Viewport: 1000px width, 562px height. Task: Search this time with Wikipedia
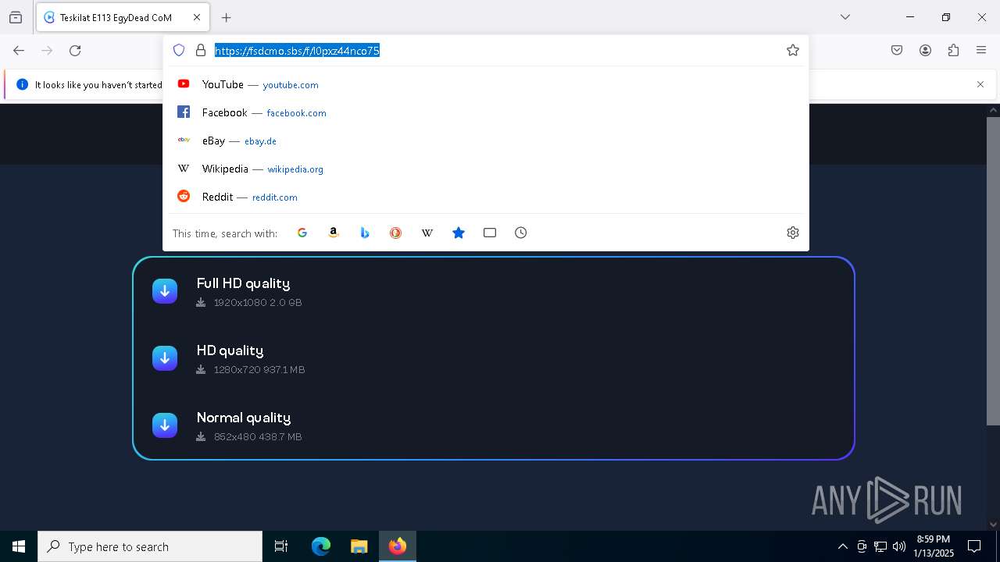(427, 233)
